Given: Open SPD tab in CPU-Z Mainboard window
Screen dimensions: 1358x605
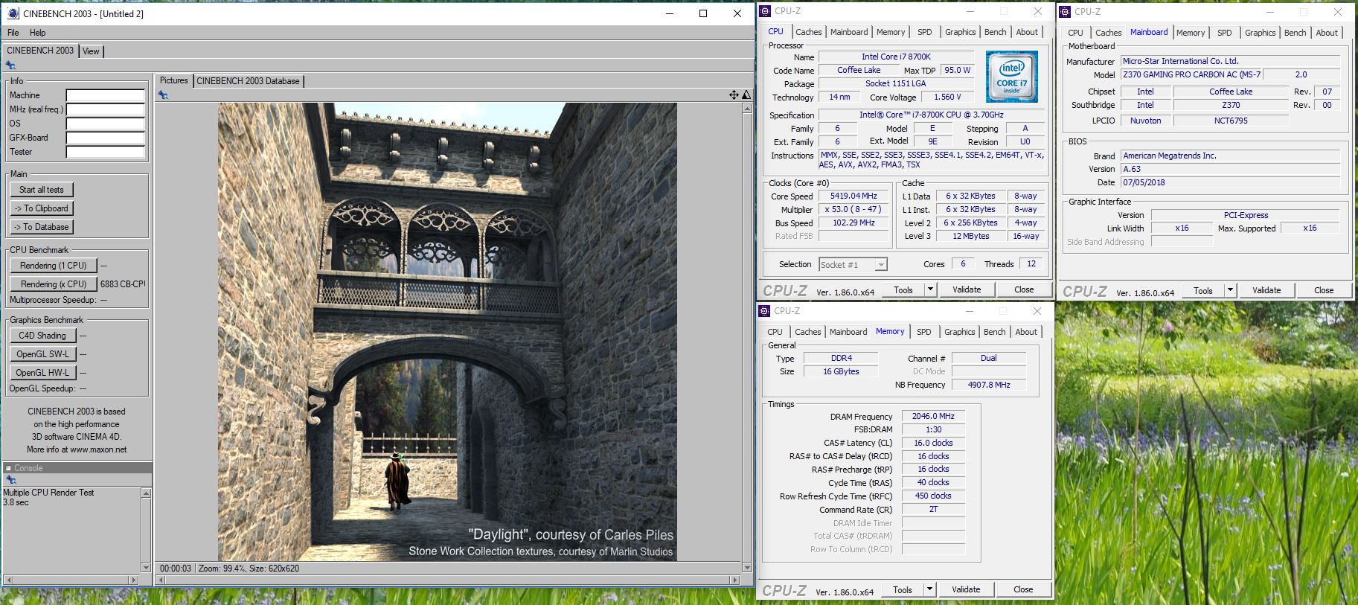Looking at the screenshot, I should coord(1224,33).
